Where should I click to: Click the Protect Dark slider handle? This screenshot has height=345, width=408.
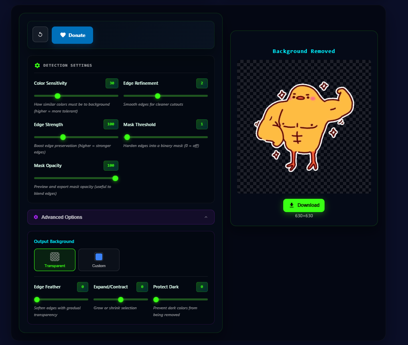pyautogui.click(x=156, y=300)
